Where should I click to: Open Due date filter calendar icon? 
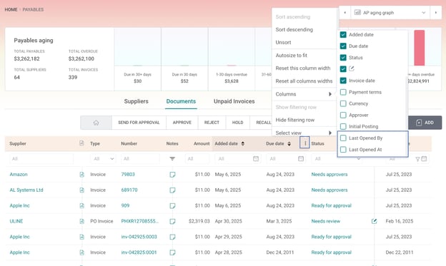(301, 159)
